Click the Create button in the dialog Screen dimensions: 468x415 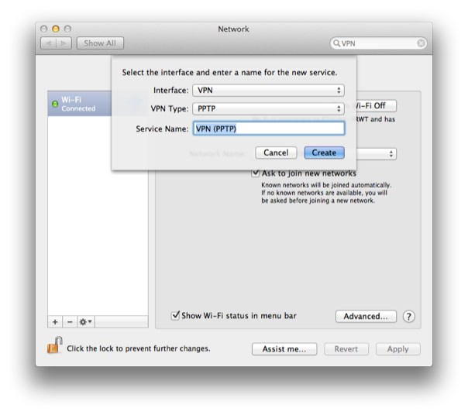(x=324, y=153)
